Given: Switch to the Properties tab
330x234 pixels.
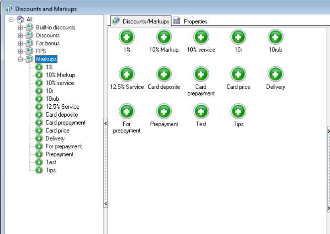Looking at the screenshot, I should click(x=191, y=21).
